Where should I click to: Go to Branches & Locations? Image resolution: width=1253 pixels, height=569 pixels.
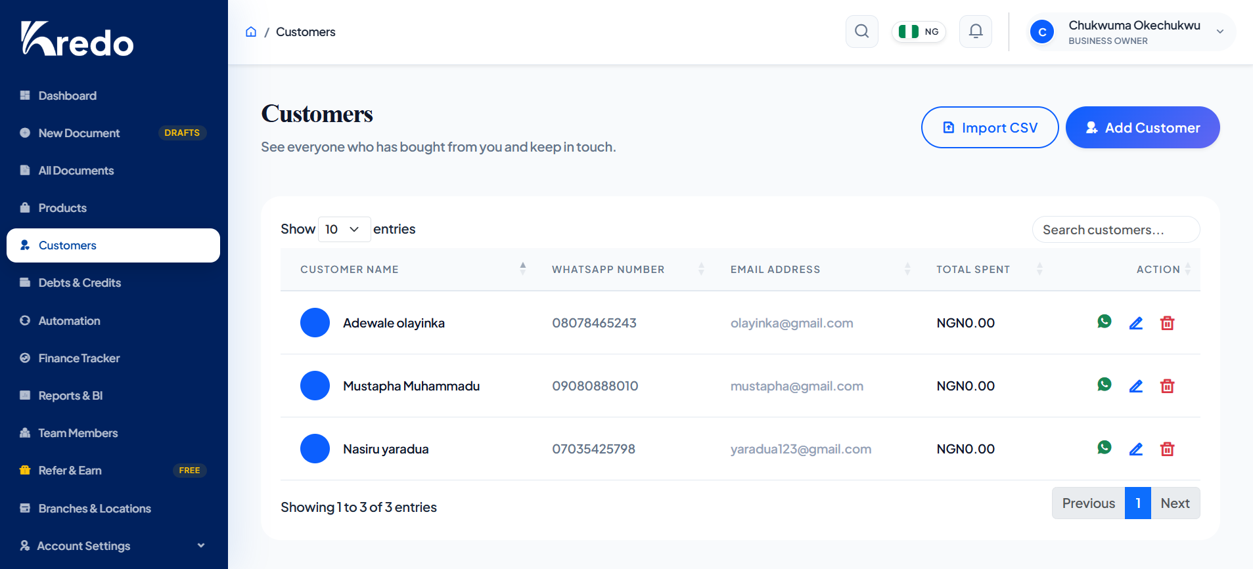[x=113, y=509]
